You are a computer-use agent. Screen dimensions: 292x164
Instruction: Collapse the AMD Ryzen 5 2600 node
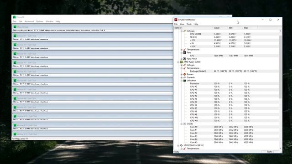[x=178, y=62]
